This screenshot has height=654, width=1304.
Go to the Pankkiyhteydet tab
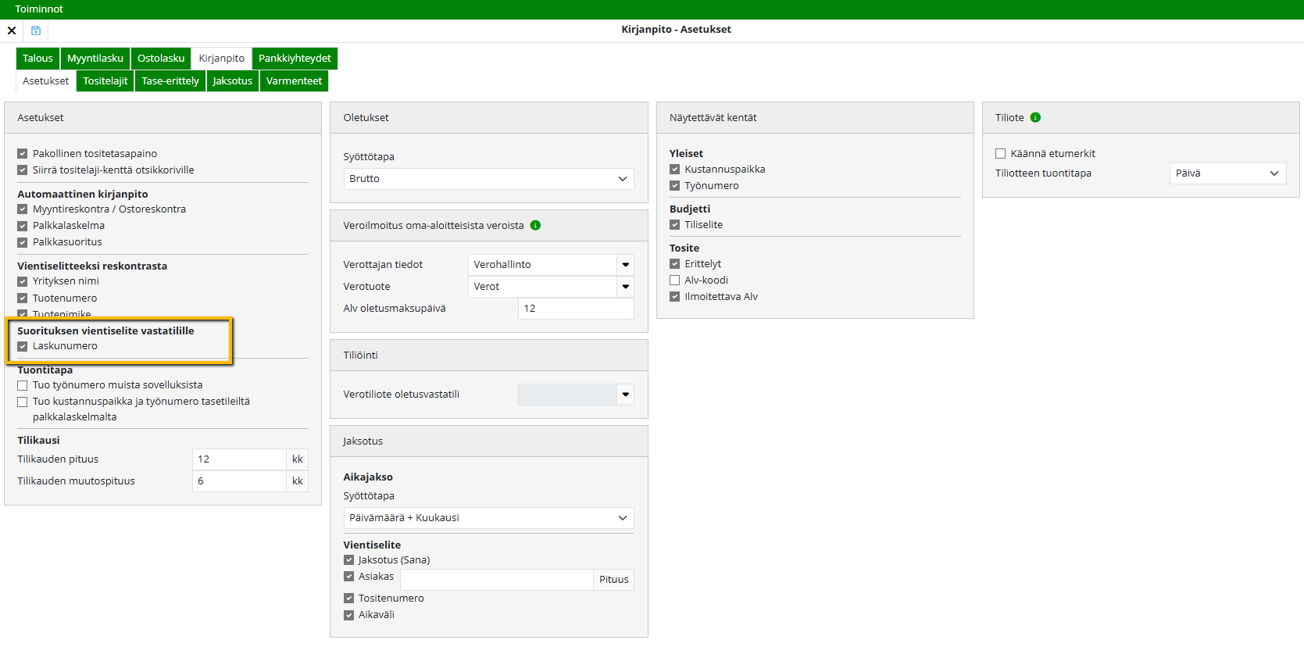pos(295,59)
